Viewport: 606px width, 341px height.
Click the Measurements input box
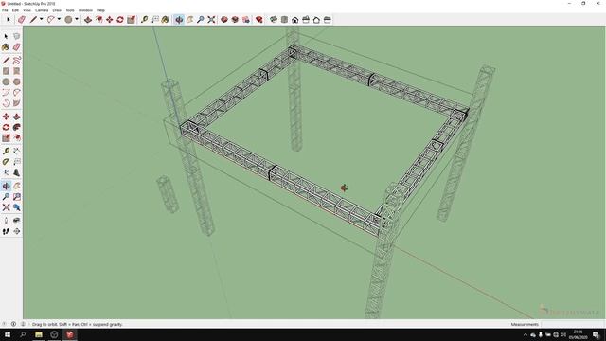[573, 324]
